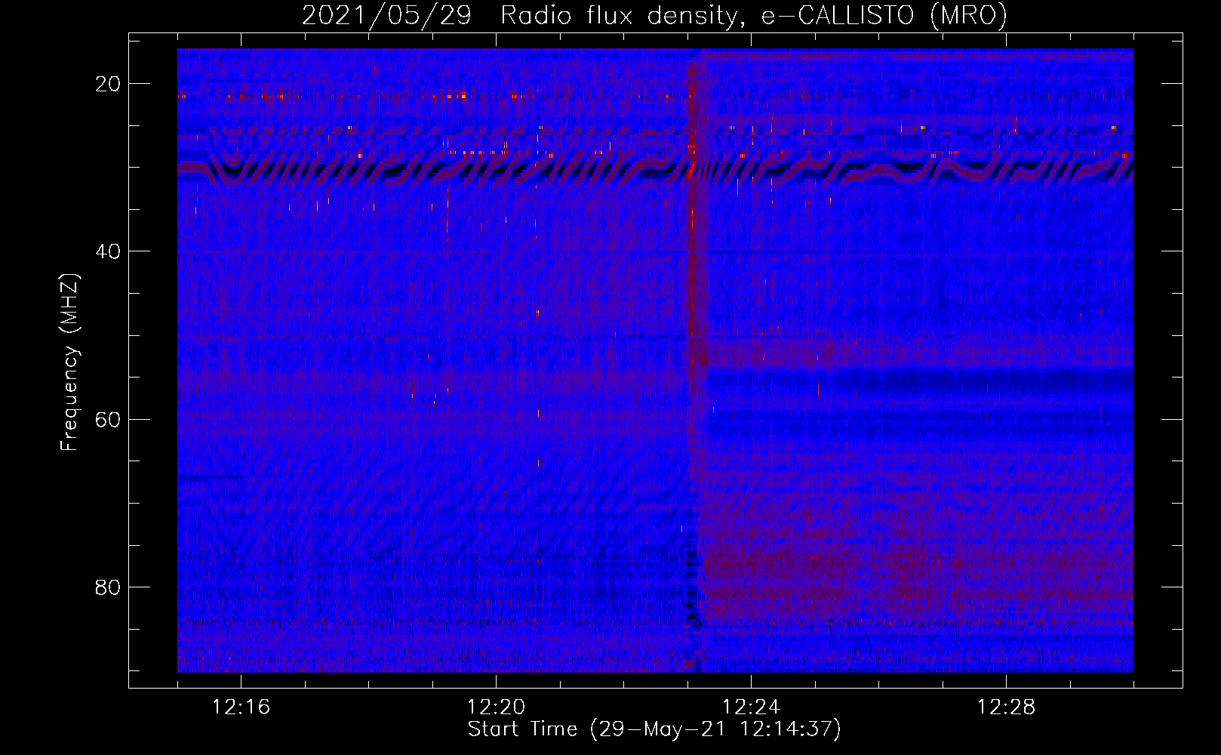Click the 'Start Time (29-May-21 12:14:37)' label
The height and width of the screenshot is (755, 1221).
(x=654, y=729)
